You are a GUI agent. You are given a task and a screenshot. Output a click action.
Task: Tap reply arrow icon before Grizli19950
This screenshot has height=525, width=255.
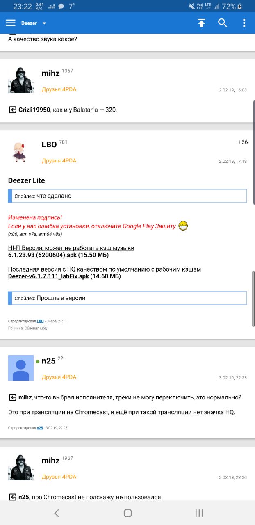coord(13,110)
